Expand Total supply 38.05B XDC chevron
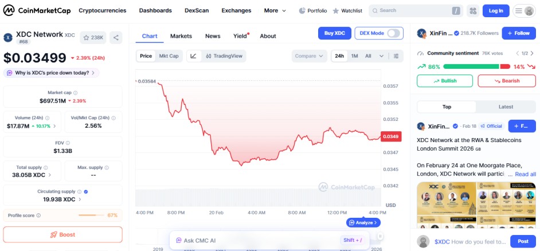The width and height of the screenshot is (540, 251). point(50,175)
